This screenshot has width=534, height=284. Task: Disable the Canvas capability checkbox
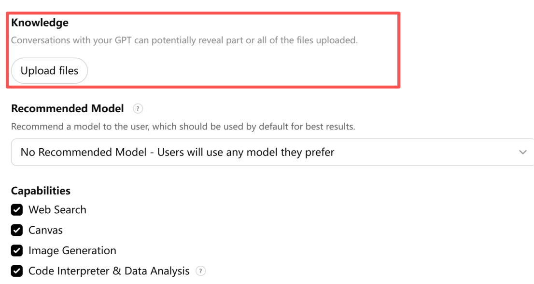(x=17, y=231)
